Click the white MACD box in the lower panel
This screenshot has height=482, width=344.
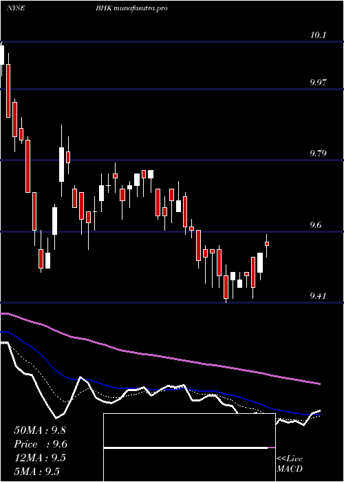pyautogui.click(x=189, y=448)
